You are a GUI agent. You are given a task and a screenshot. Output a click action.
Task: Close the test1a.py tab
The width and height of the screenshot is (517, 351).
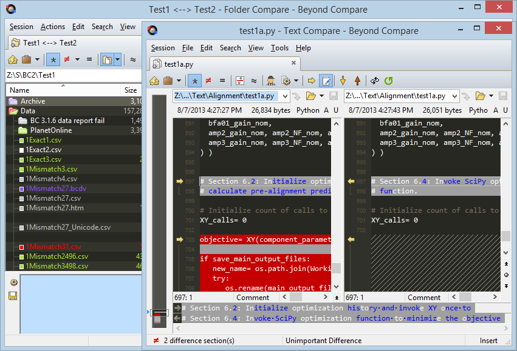click(294, 63)
